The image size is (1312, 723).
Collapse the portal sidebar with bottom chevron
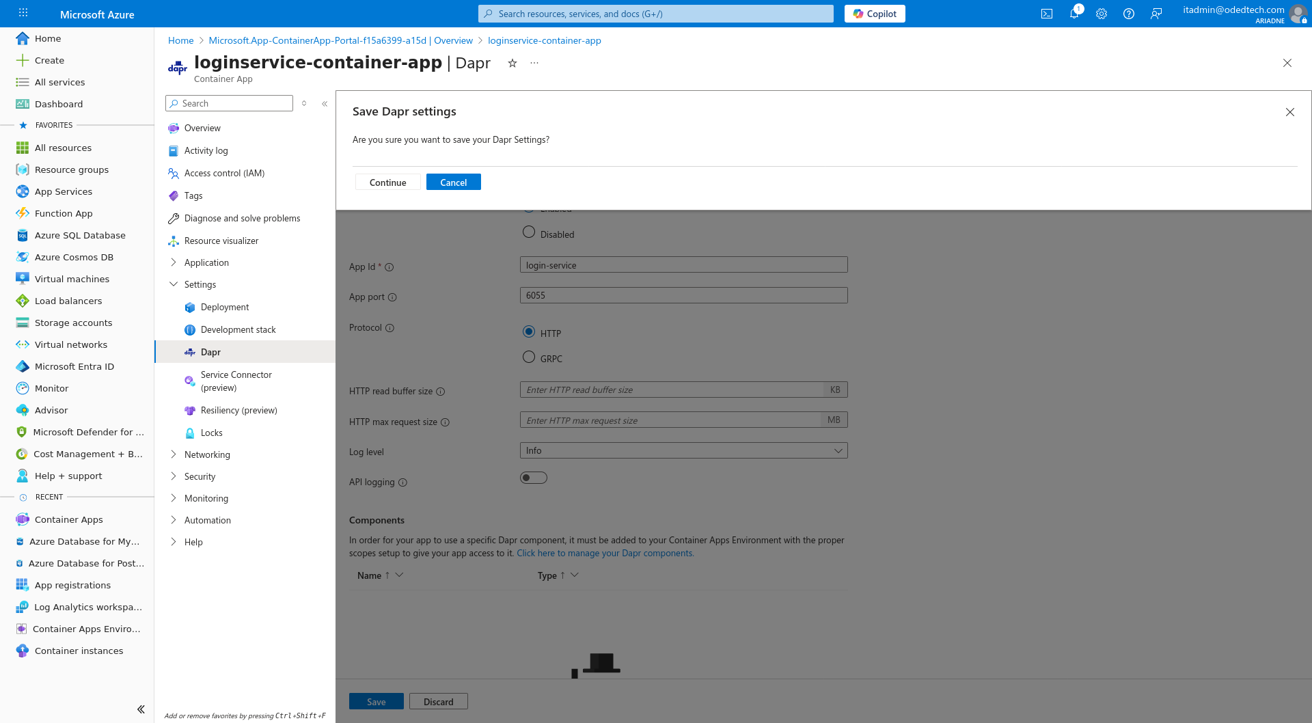click(141, 709)
